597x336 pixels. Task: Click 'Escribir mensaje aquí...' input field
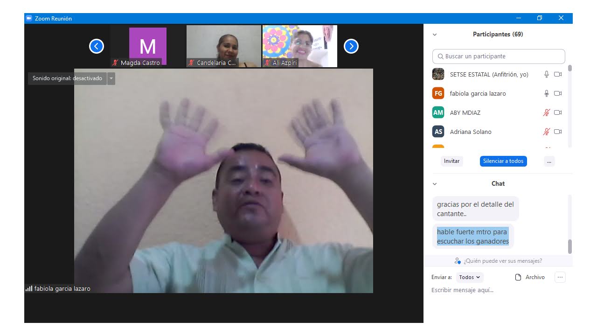pyautogui.click(x=498, y=290)
